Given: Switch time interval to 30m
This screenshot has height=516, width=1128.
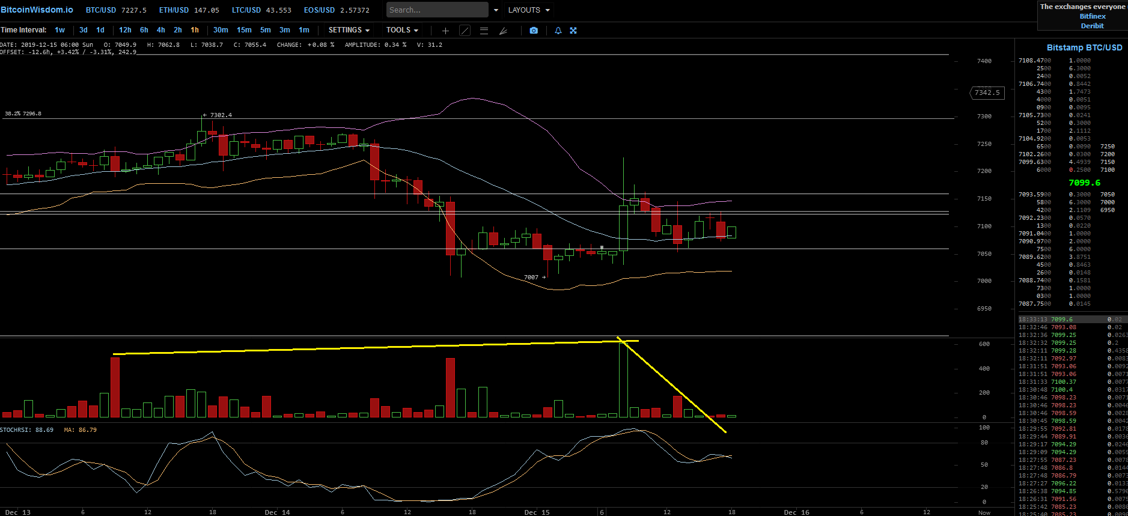Looking at the screenshot, I should 221,30.
